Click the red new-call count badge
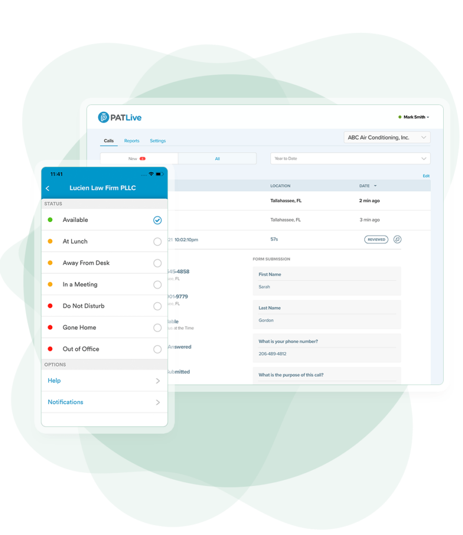Viewport: 463px width, 535px height. click(143, 159)
